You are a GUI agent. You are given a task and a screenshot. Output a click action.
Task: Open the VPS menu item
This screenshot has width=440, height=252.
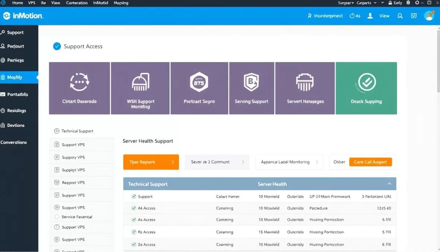pos(31,3)
